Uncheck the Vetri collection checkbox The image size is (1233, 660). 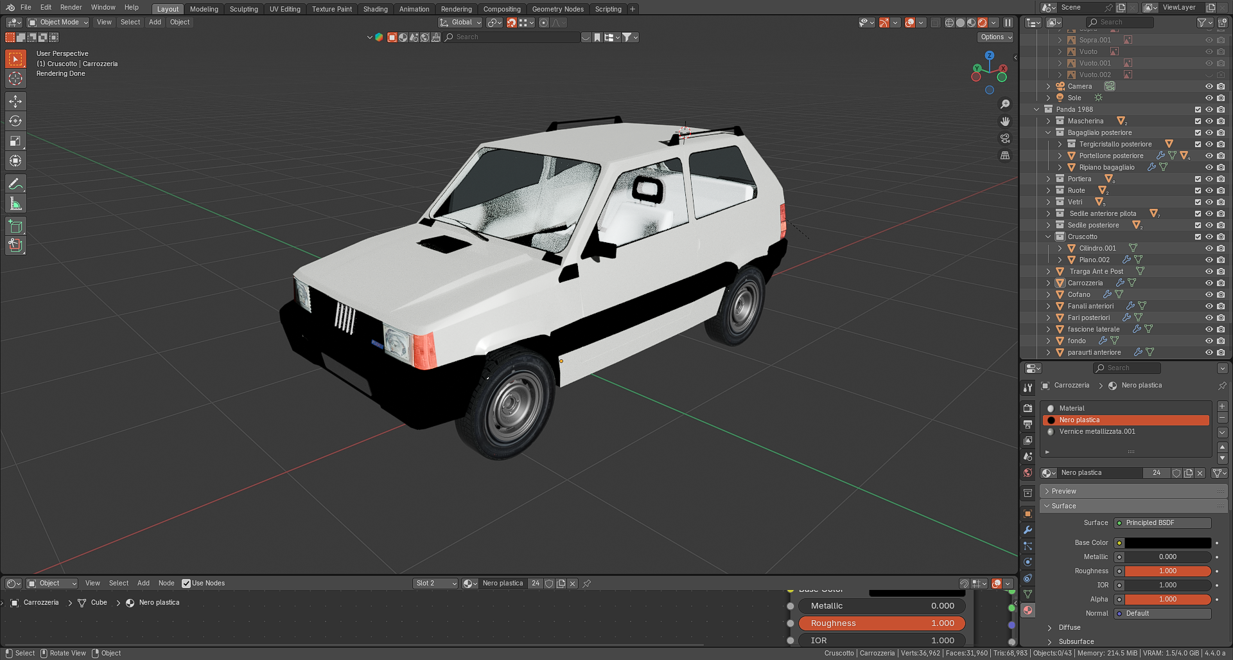[x=1198, y=202]
